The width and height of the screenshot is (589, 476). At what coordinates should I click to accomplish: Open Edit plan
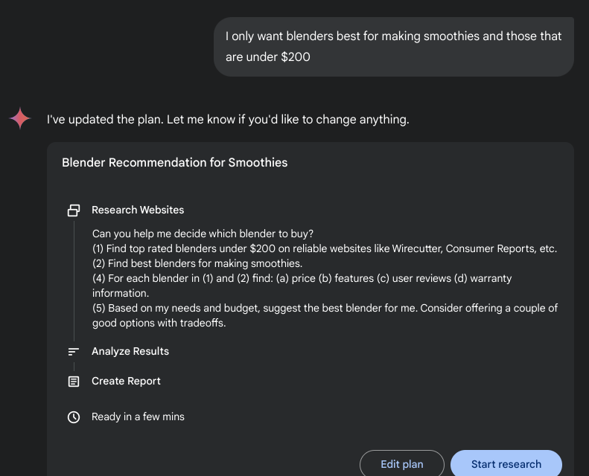[402, 464]
